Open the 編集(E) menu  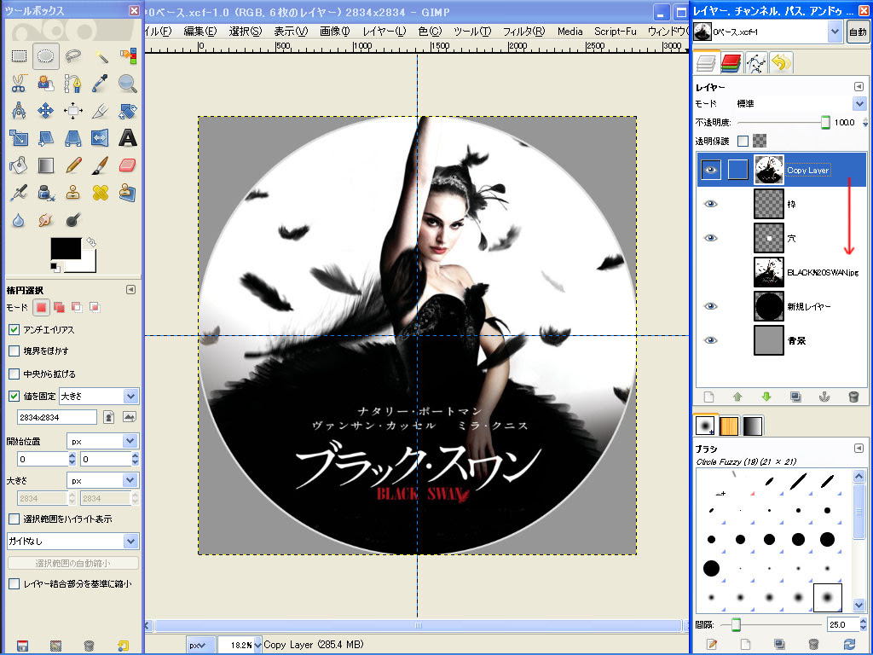click(199, 32)
